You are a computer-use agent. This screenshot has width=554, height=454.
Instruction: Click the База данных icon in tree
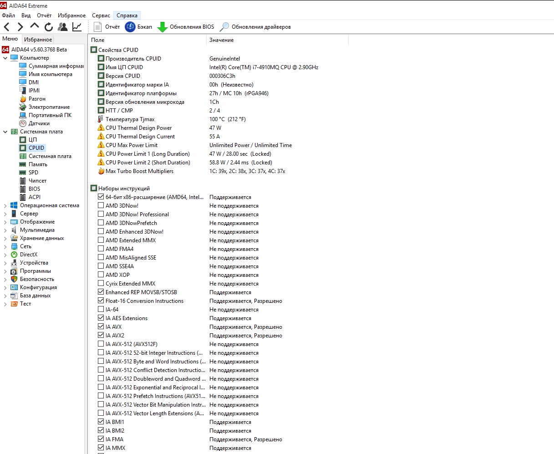(14, 296)
